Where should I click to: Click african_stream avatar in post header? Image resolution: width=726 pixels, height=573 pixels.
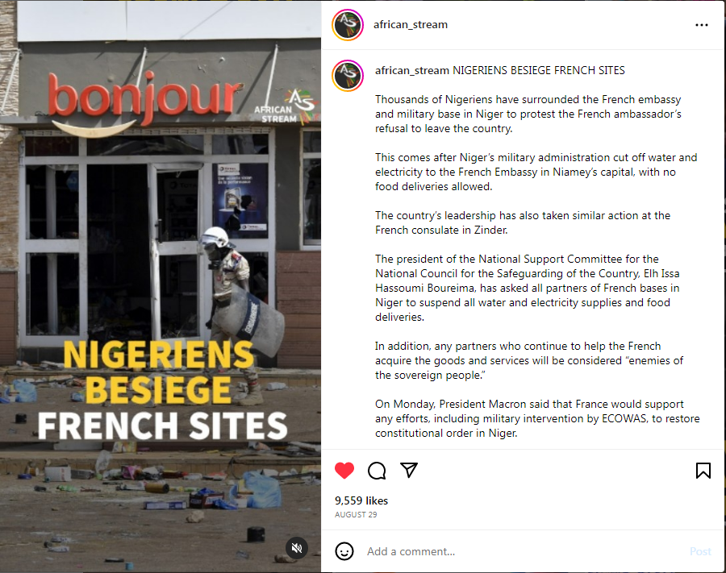348,25
